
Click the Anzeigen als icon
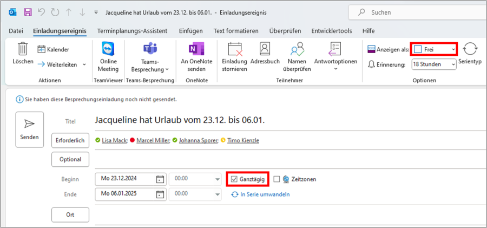(371, 49)
